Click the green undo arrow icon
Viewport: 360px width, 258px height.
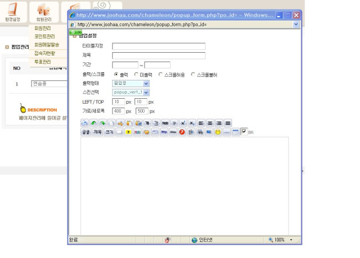[94, 123]
